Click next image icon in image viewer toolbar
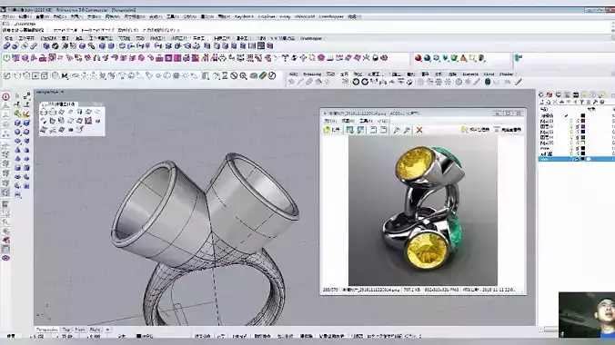This screenshot has height=345, width=615. [360, 130]
